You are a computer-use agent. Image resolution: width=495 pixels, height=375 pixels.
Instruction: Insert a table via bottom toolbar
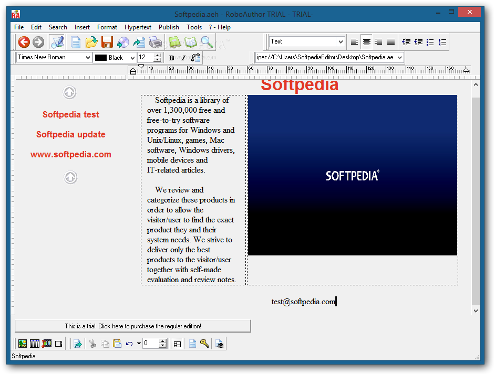coord(34,344)
